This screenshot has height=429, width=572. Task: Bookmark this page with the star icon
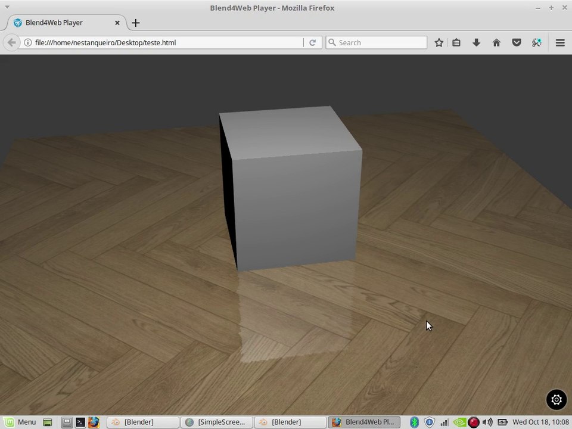click(439, 43)
